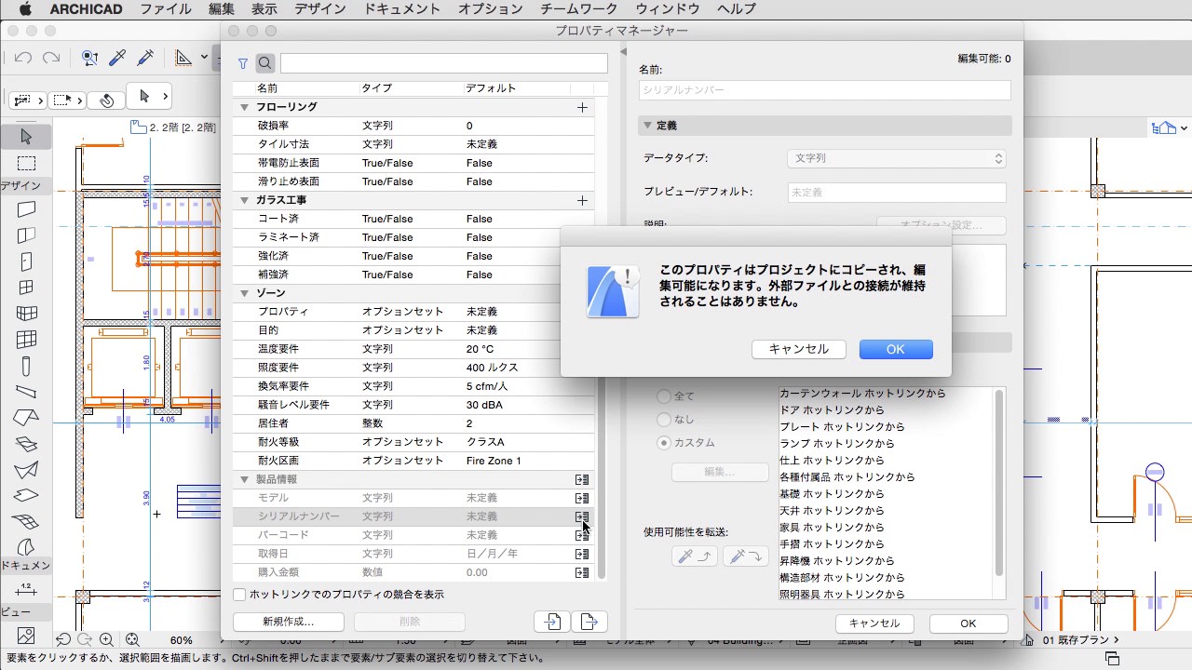The width and height of the screenshot is (1192, 670).
Task: Click the 新規作成... button
Action: click(x=289, y=622)
